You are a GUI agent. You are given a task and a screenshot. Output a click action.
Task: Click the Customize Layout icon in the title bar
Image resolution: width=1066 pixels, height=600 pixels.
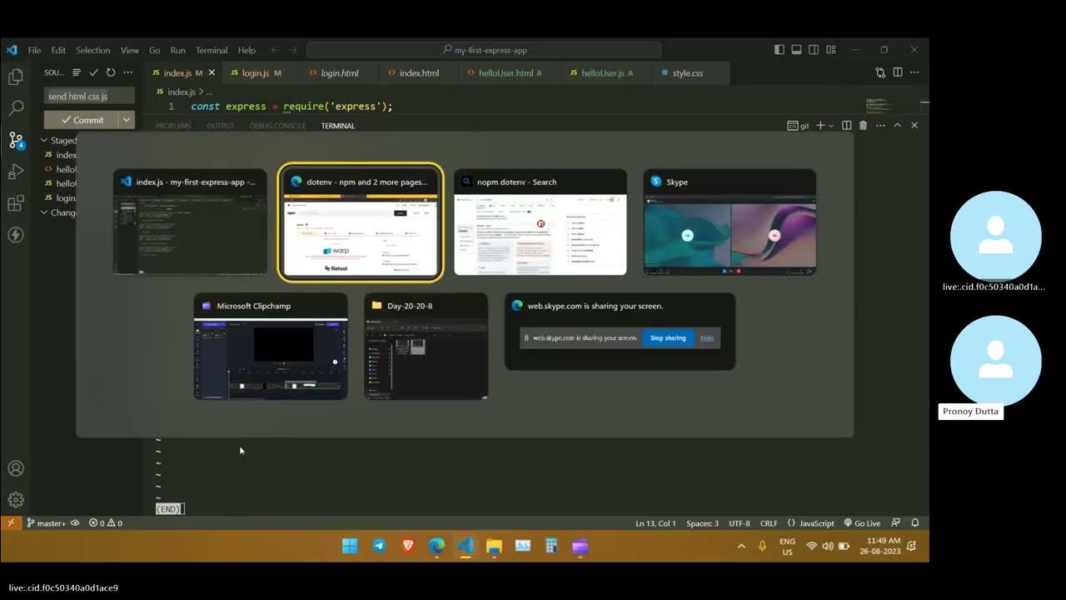pyautogui.click(x=830, y=50)
